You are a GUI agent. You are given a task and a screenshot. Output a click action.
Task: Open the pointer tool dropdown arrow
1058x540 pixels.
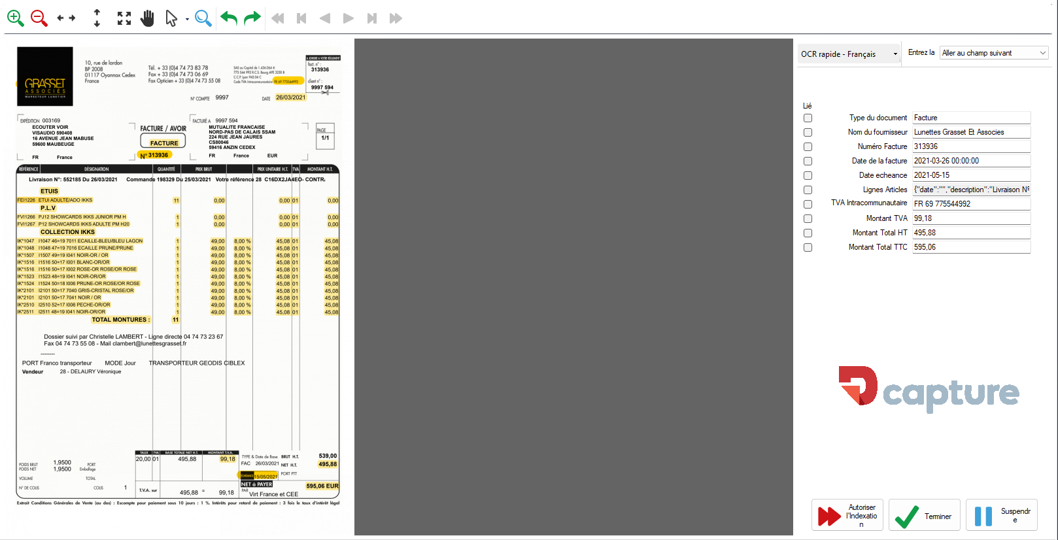(187, 19)
